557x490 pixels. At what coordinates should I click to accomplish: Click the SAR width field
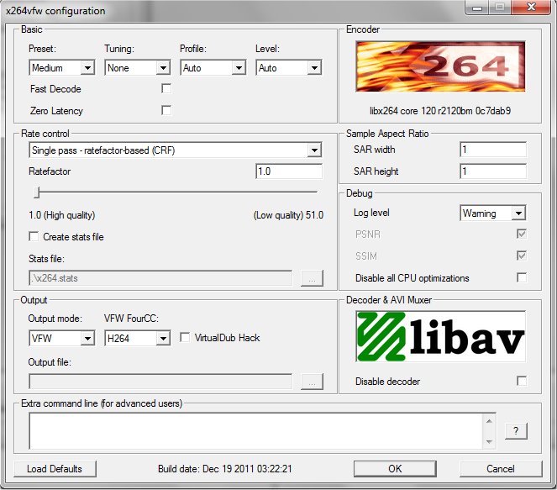click(x=493, y=150)
